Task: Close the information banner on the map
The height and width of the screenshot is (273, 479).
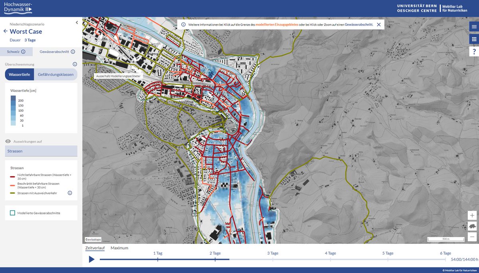Action: pos(378,24)
